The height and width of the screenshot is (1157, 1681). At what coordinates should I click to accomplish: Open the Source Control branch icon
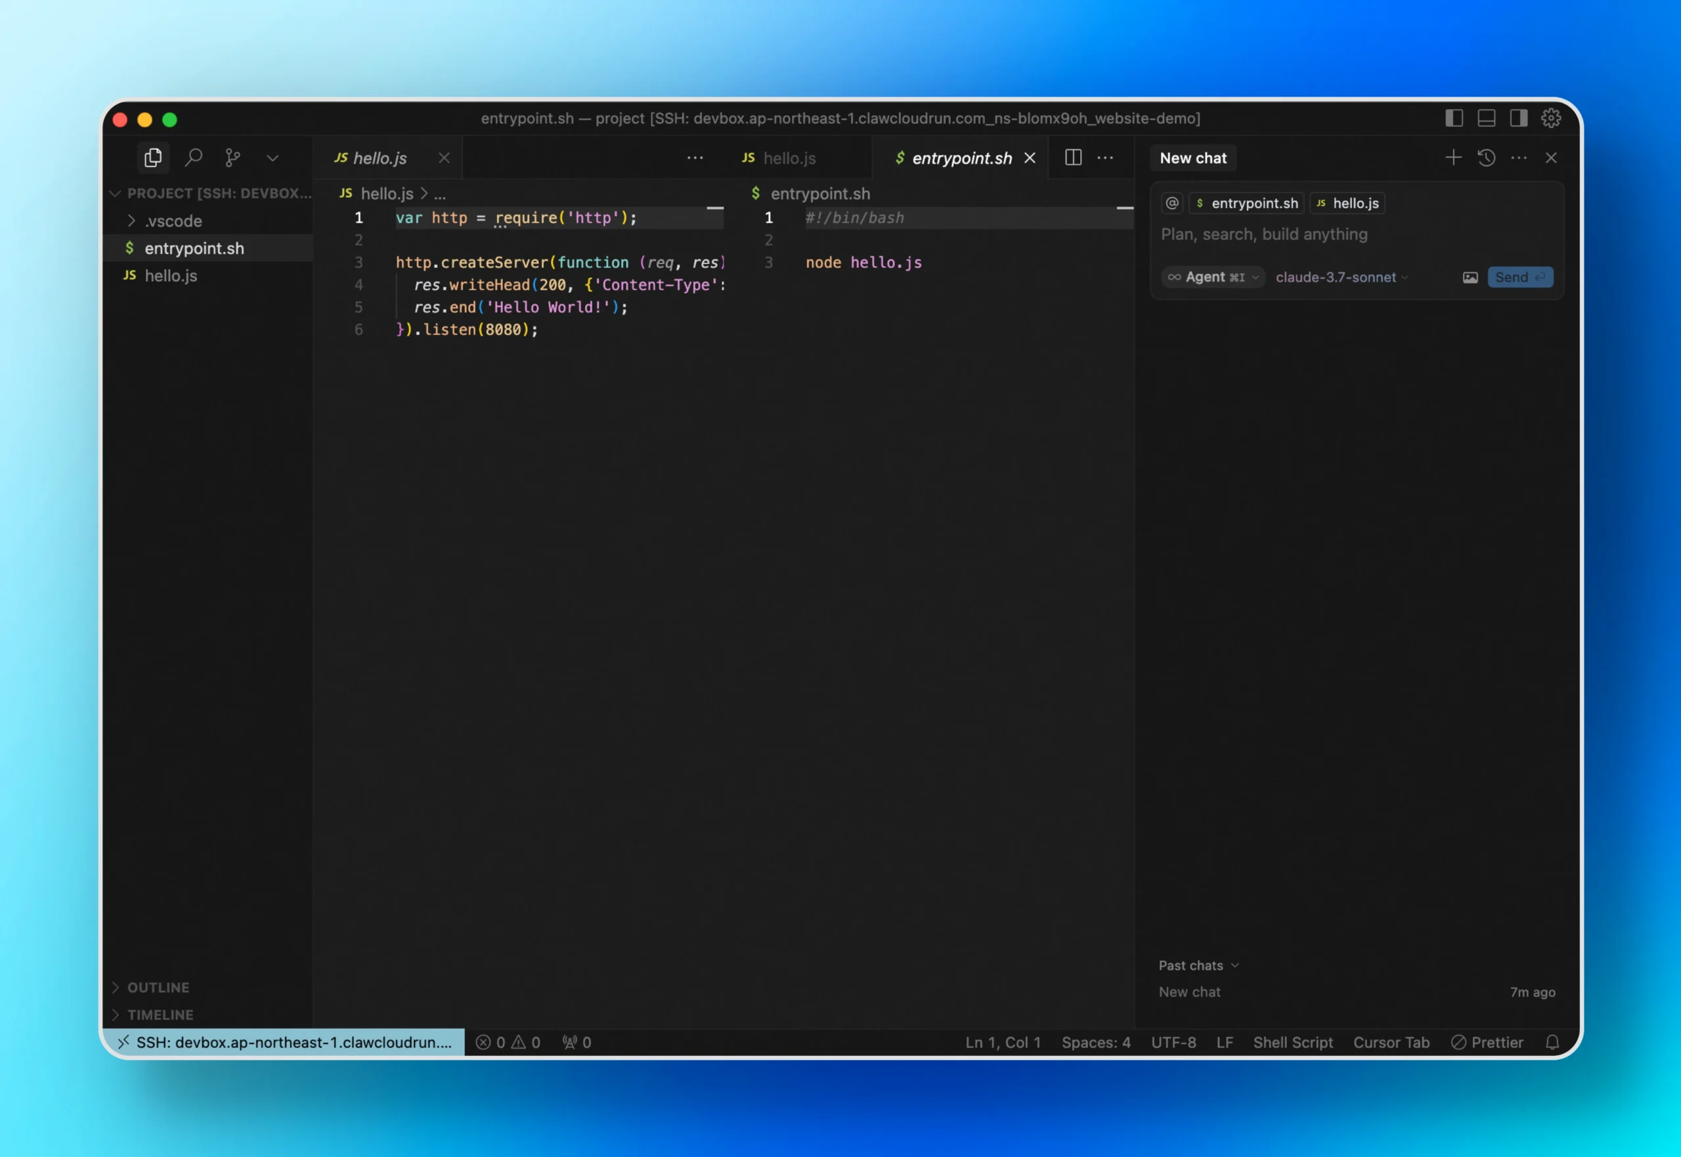coord(232,158)
